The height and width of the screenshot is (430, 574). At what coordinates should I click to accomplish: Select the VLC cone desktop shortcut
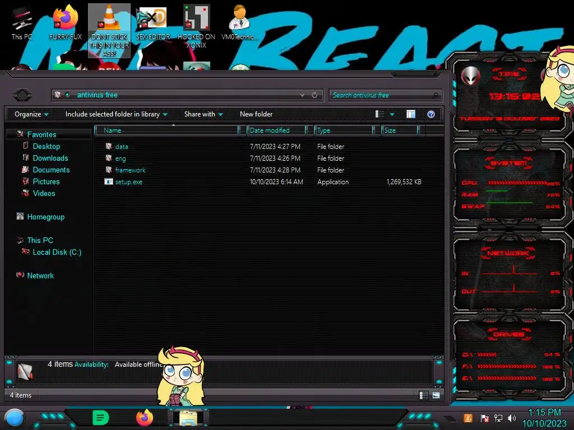tap(109, 31)
